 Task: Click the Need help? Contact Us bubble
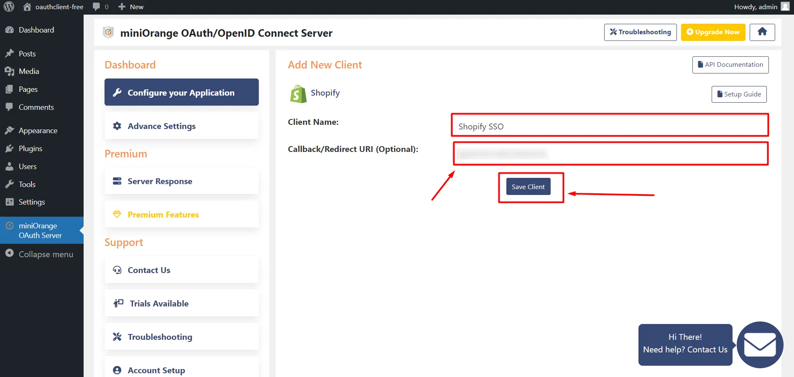(685, 345)
